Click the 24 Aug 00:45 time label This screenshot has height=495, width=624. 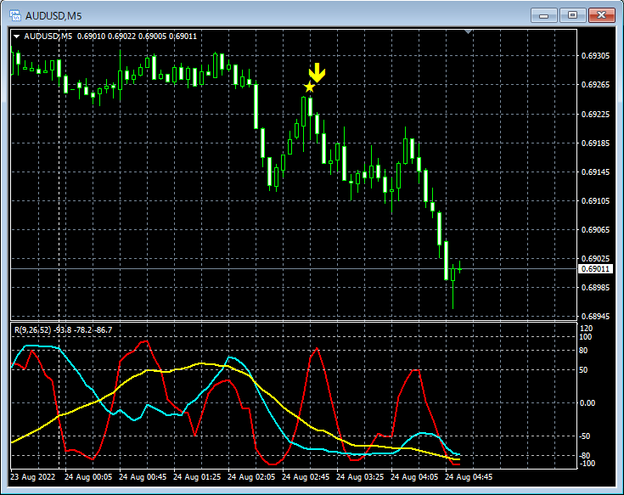coord(143,476)
